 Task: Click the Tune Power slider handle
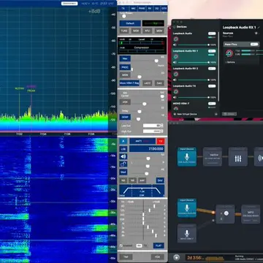coord(124,16)
